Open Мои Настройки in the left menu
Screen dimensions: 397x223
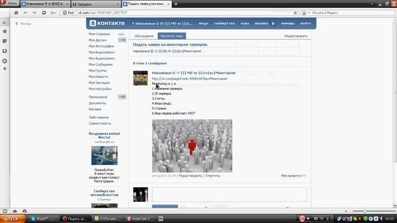[x=100, y=89]
